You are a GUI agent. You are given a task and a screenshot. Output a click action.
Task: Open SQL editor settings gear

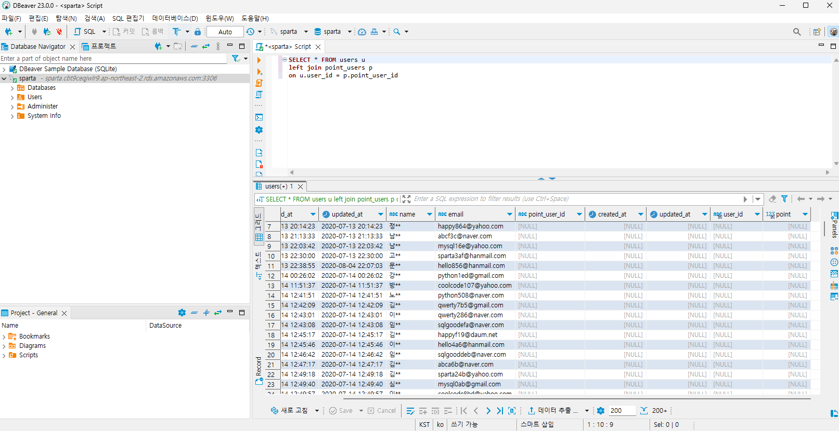pos(259,130)
